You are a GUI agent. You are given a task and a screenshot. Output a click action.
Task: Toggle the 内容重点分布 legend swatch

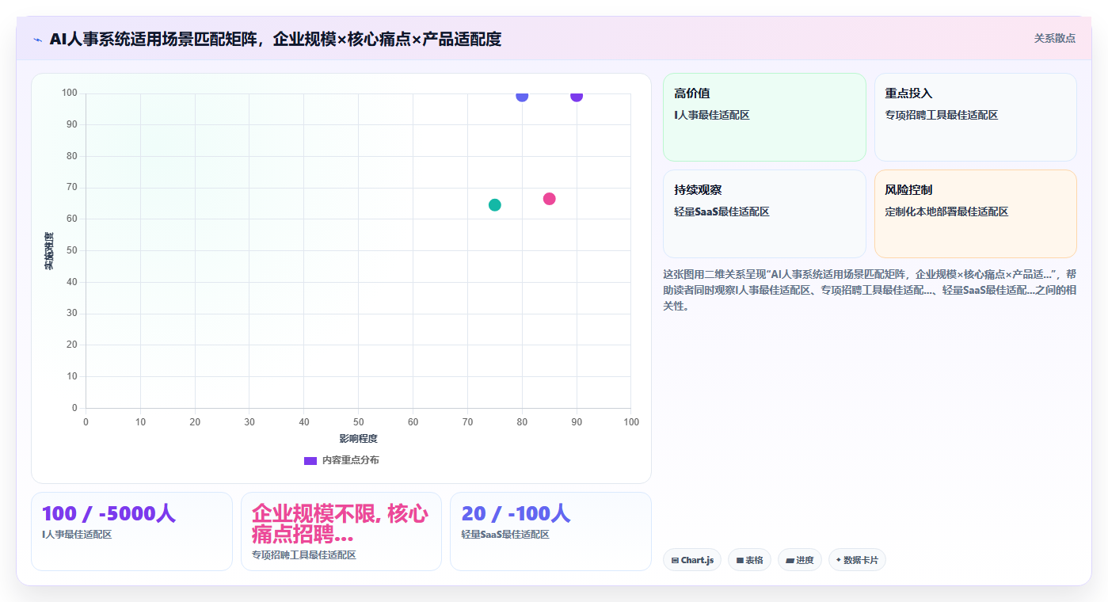[x=310, y=460]
